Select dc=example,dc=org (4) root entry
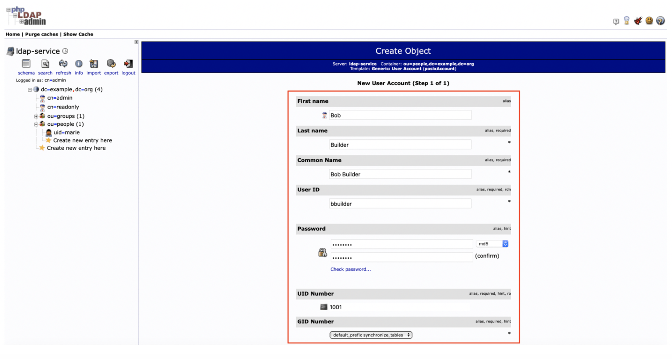The height and width of the screenshot is (359, 672). 72,89
